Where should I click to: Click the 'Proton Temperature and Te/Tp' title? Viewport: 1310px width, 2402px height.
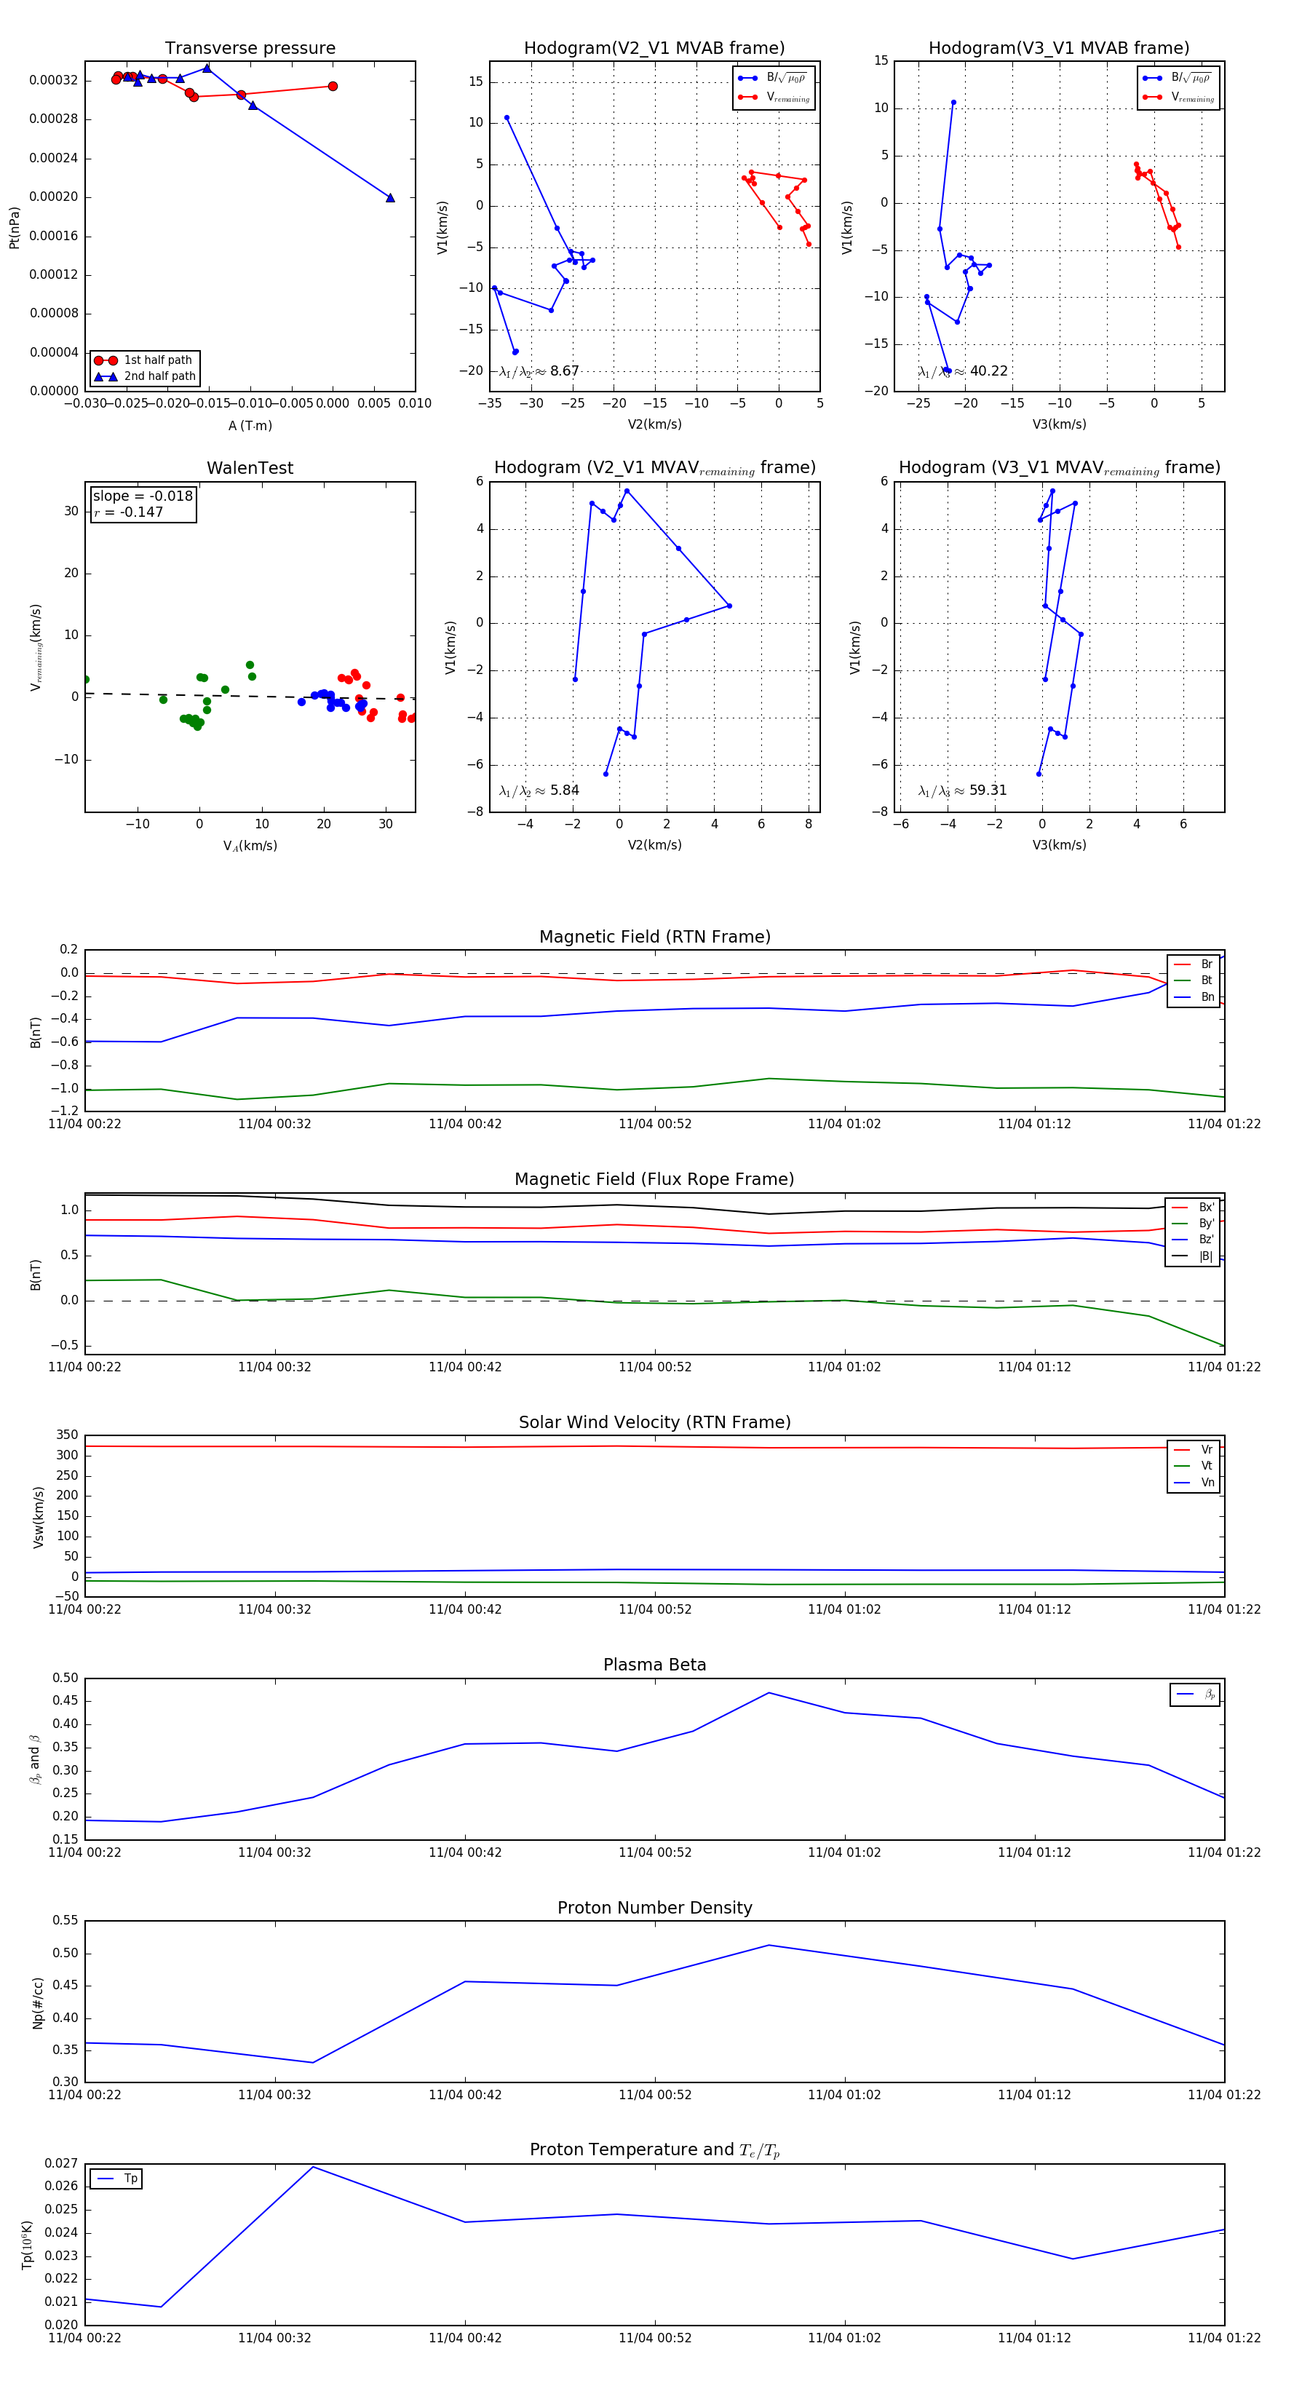coord(654,2150)
